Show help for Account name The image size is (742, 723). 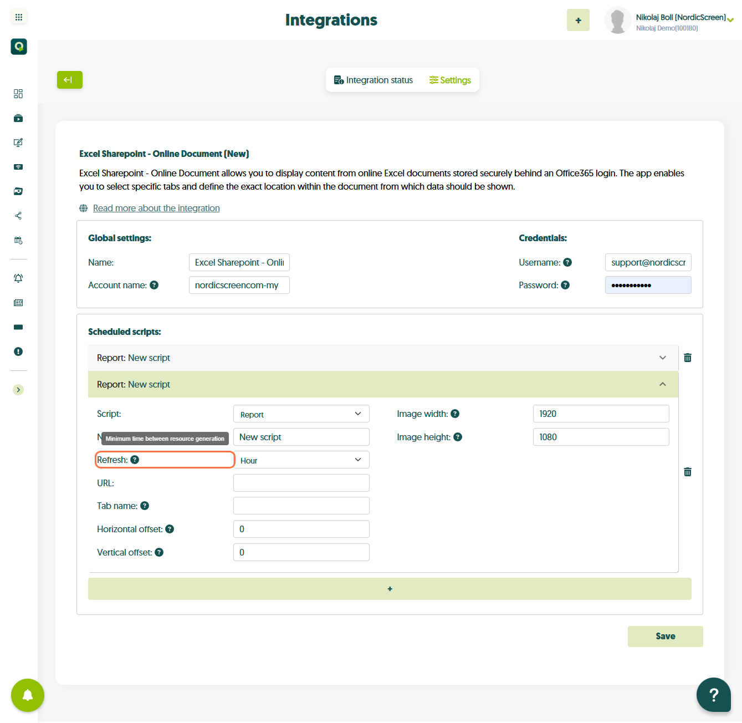click(x=154, y=285)
